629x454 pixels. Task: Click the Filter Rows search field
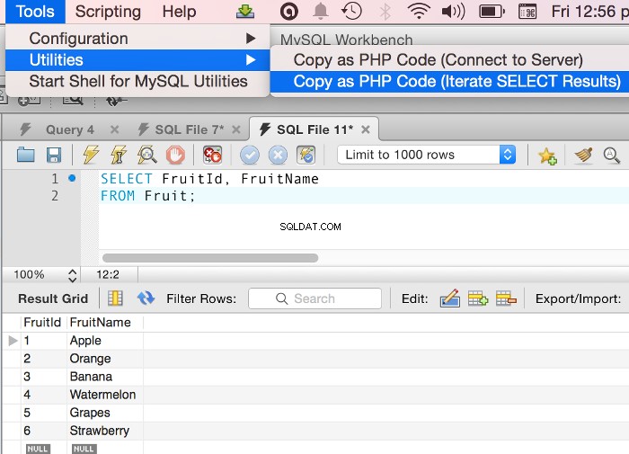314,298
